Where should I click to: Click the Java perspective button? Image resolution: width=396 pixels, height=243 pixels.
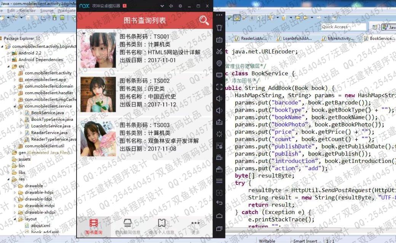389,27
